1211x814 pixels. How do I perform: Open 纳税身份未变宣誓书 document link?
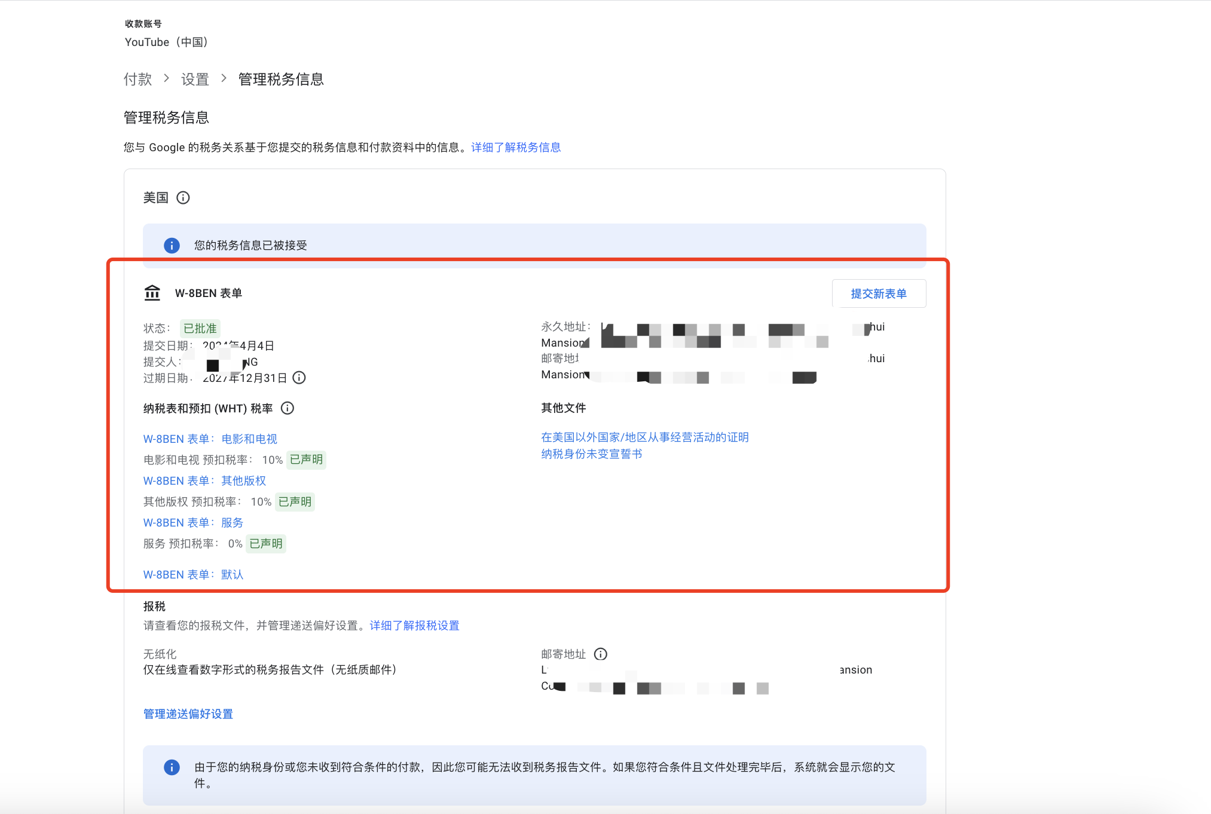pos(591,454)
